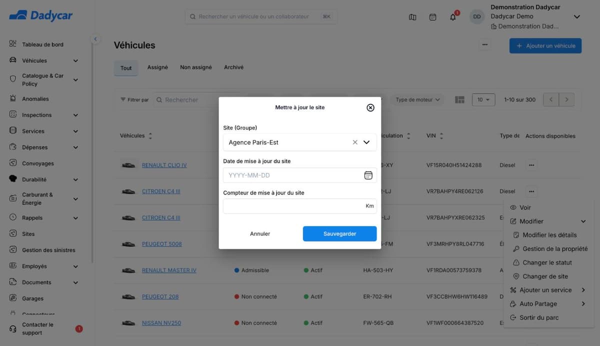Collapse the sidebar with the arrow button

pos(95,39)
